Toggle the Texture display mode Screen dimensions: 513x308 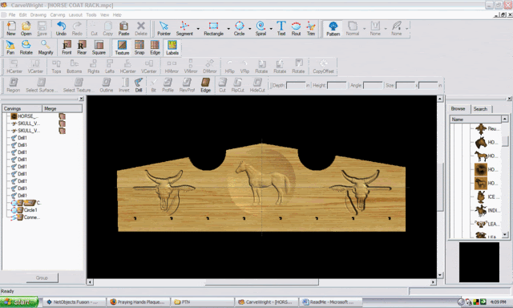coord(122,47)
